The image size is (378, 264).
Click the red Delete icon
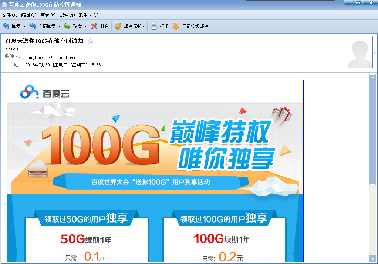94,26
